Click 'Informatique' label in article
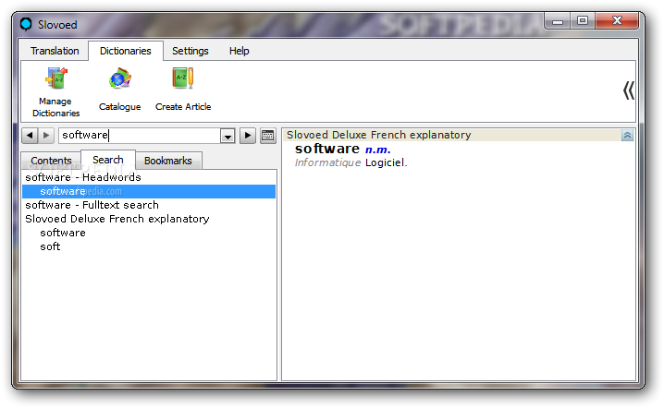664x408 pixels. (x=327, y=162)
